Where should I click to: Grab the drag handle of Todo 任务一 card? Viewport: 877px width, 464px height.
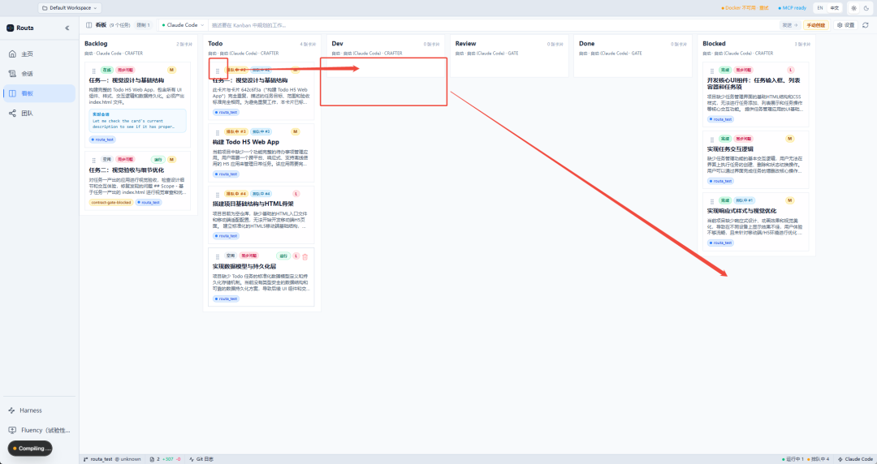218,71
